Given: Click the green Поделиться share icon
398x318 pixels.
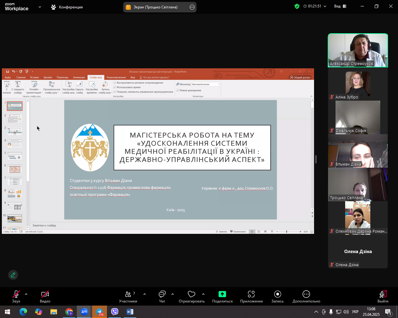Looking at the screenshot, I should point(222,294).
